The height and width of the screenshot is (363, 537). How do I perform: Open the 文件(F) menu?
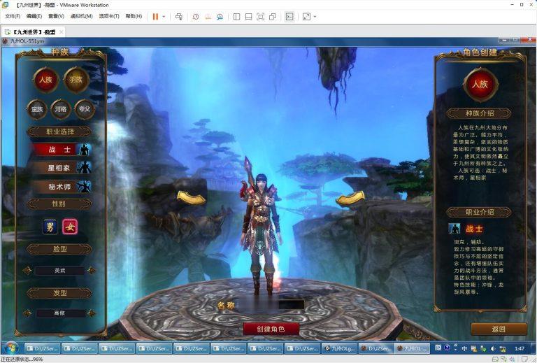pyautogui.click(x=13, y=16)
